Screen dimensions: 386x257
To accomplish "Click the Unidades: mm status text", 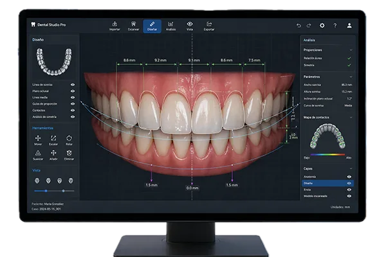I will click(x=340, y=207).
